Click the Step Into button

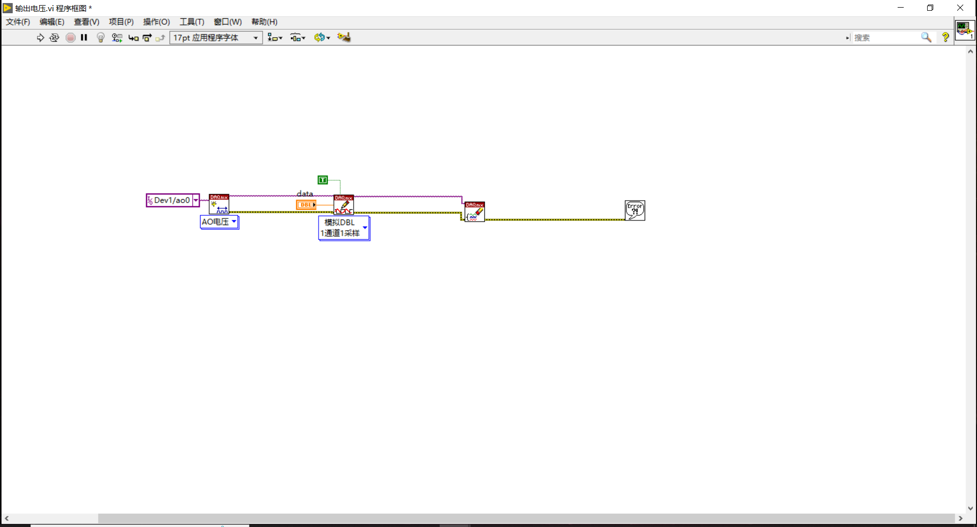pos(133,38)
